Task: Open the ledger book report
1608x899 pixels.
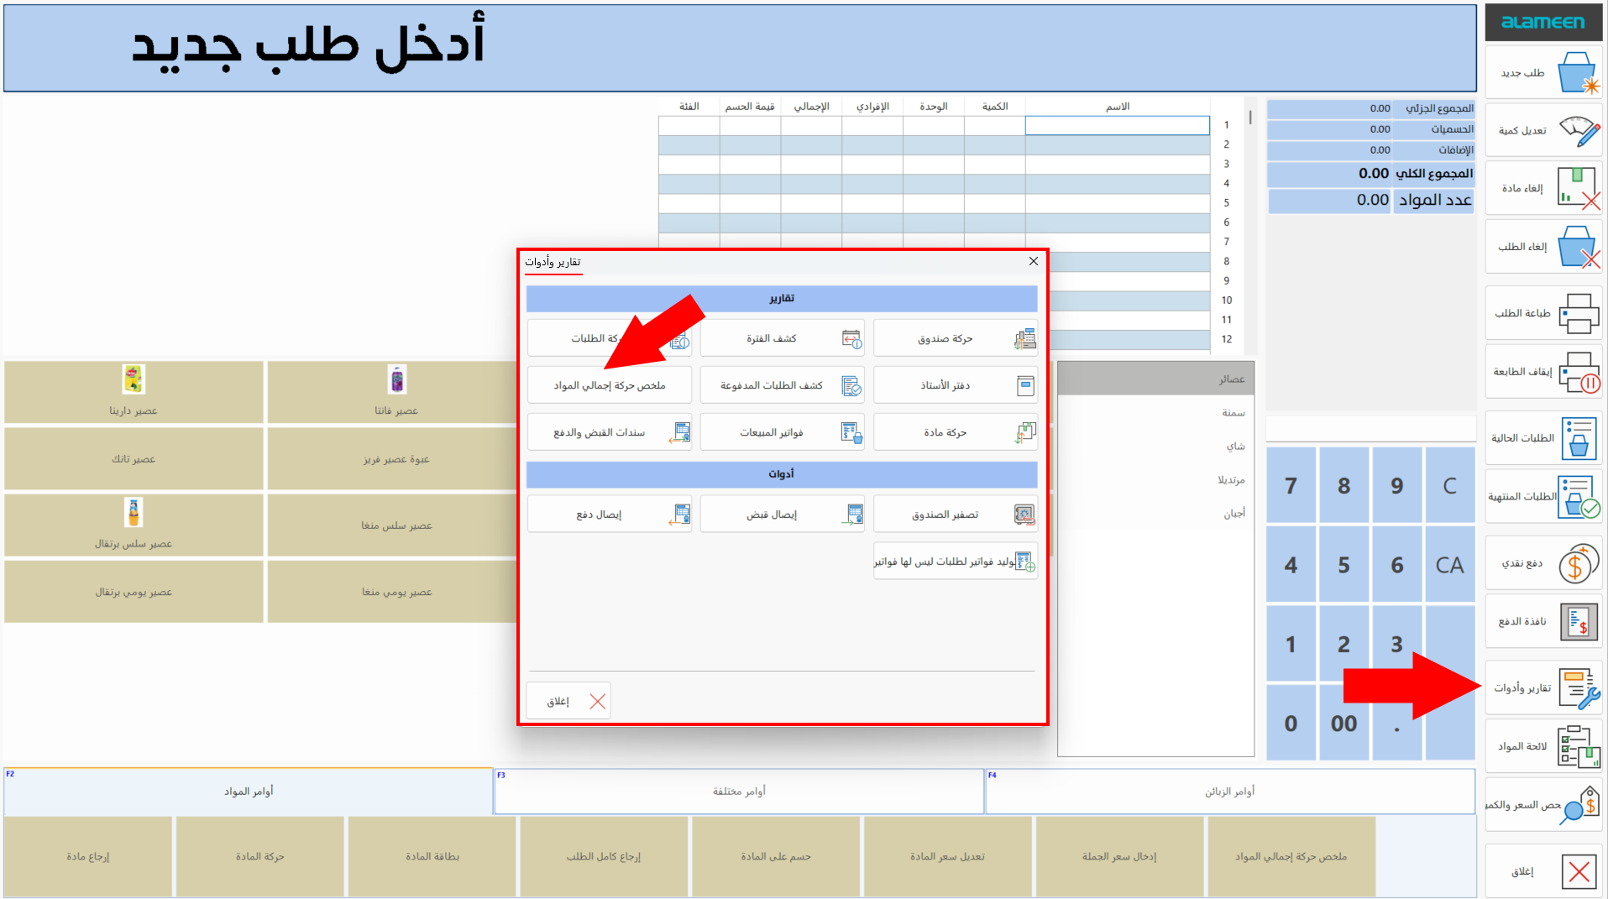Action: click(956, 385)
